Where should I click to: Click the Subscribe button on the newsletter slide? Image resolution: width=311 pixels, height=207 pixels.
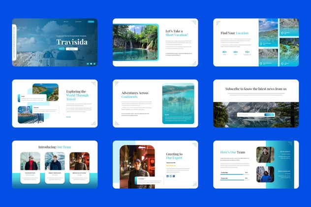click(x=269, y=115)
